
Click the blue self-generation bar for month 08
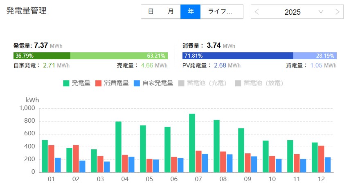(229, 164)
